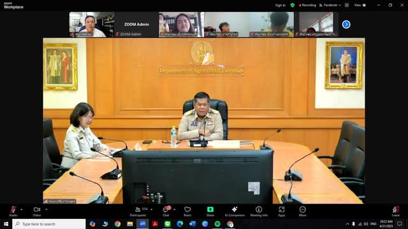This screenshot has height=229, width=408.
Task: Open the Apps panel
Action: pos(282,211)
